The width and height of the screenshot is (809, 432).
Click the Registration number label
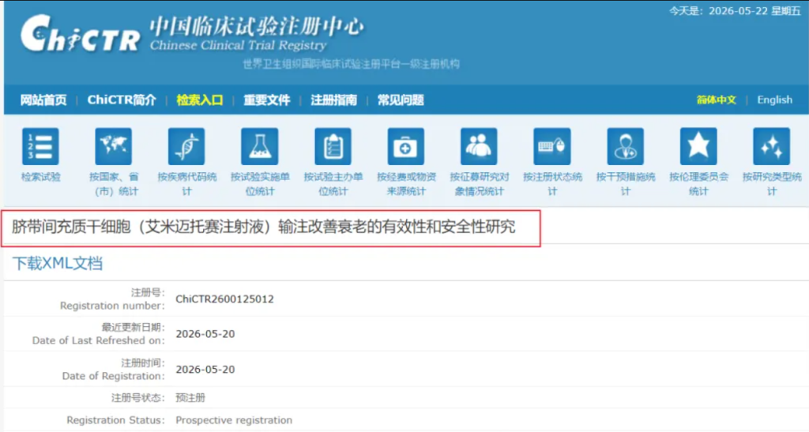(x=112, y=306)
